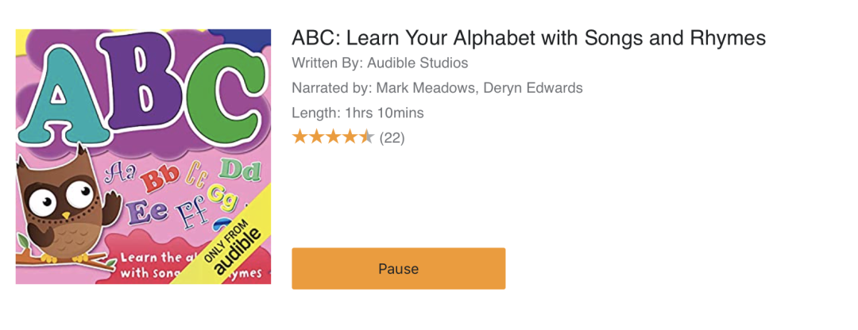The width and height of the screenshot is (858, 330).
Task: Select narrator Mark Meadows
Action: (426, 88)
